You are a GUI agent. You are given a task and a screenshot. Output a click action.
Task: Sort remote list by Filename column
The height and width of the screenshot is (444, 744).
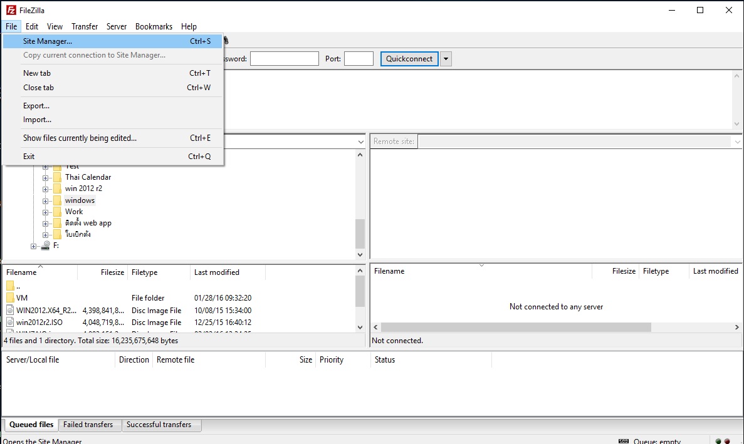pyautogui.click(x=481, y=271)
